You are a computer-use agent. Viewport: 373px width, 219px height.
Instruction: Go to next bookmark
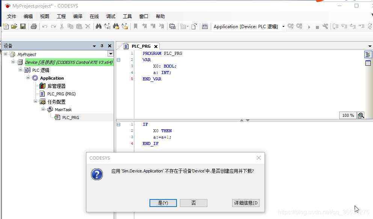pos(153,26)
